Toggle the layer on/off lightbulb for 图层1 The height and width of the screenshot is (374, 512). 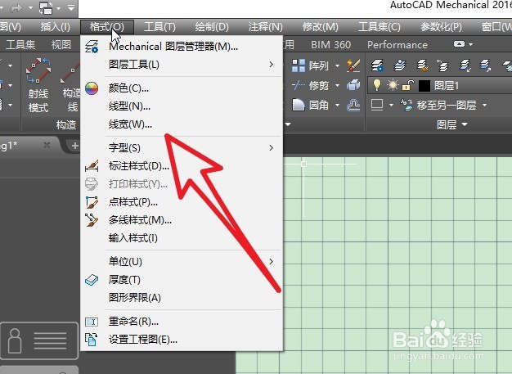coord(377,85)
